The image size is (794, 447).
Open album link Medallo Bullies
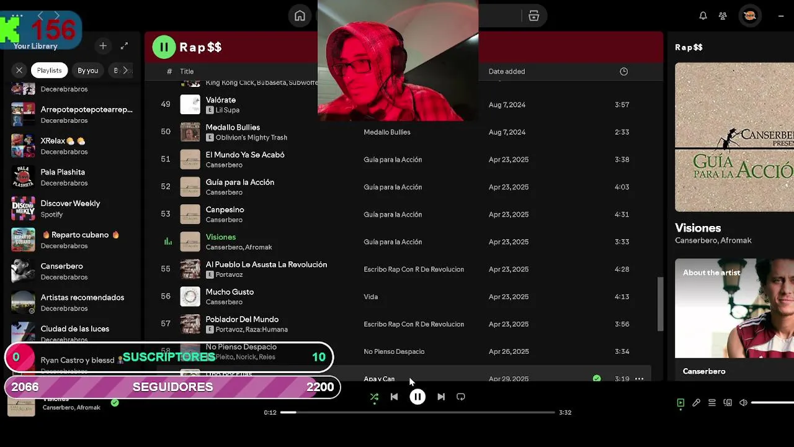click(387, 132)
